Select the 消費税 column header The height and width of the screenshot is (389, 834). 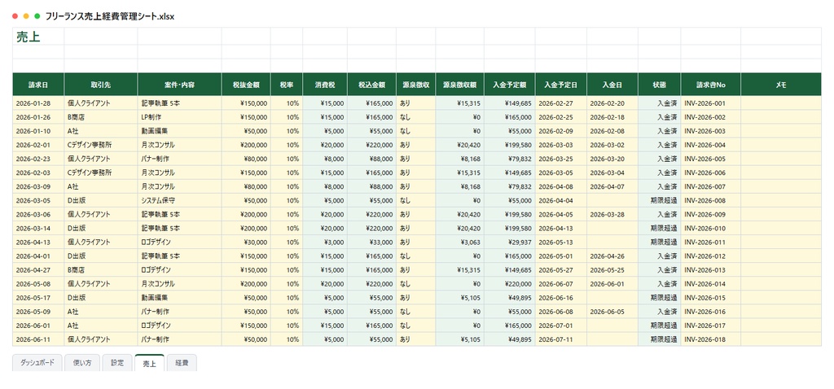(324, 85)
